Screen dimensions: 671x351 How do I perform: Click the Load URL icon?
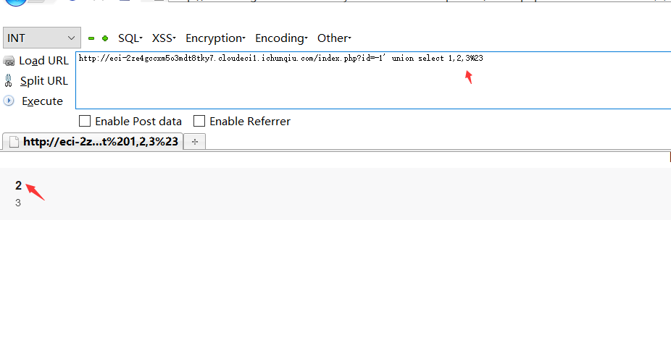point(9,61)
